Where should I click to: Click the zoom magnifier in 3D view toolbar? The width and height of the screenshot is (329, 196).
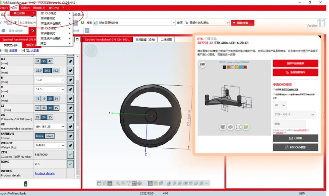[x=118, y=183]
